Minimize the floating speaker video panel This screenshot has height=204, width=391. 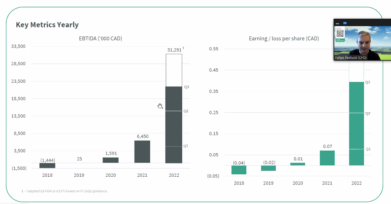coord(337,23)
